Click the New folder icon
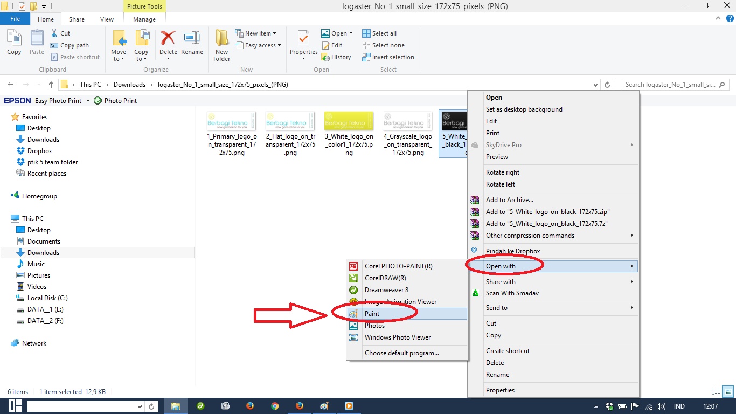This screenshot has height=414, width=736. [x=222, y=38]
